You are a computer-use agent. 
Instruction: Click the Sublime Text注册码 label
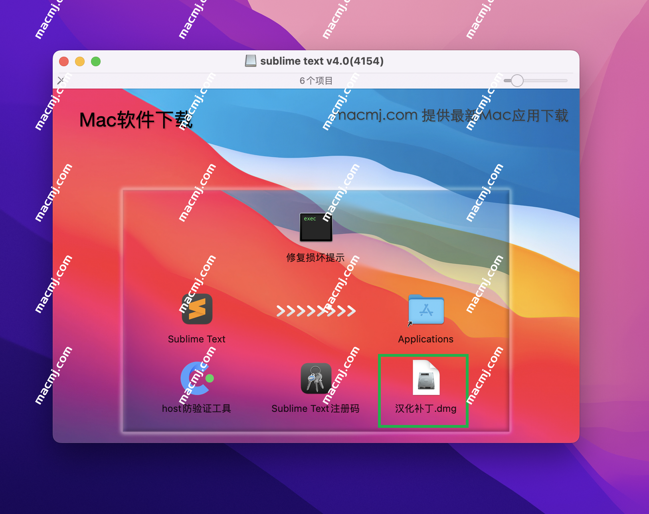315,409
